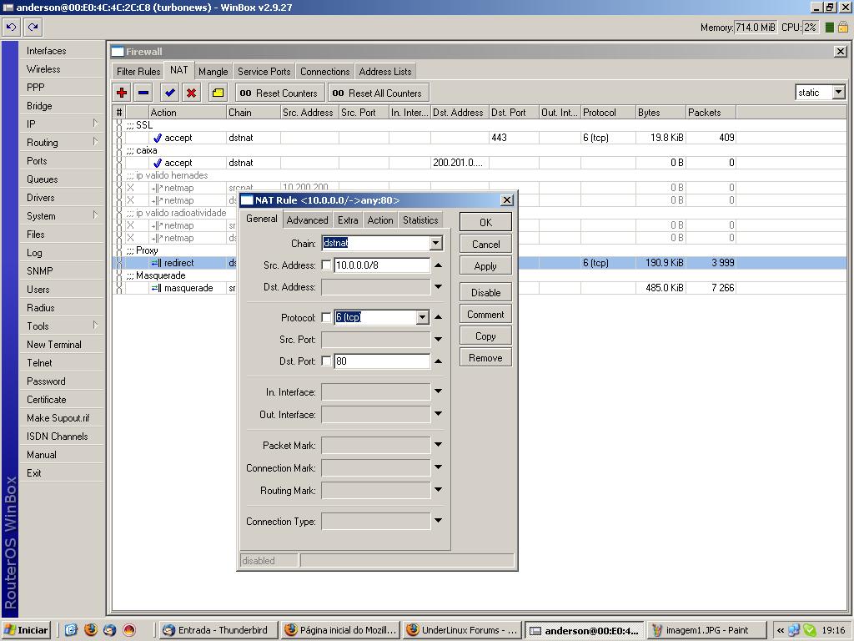Open the Protocol dropdown list
The width and height of the screenshot is (854, 641).
point(422,317)
